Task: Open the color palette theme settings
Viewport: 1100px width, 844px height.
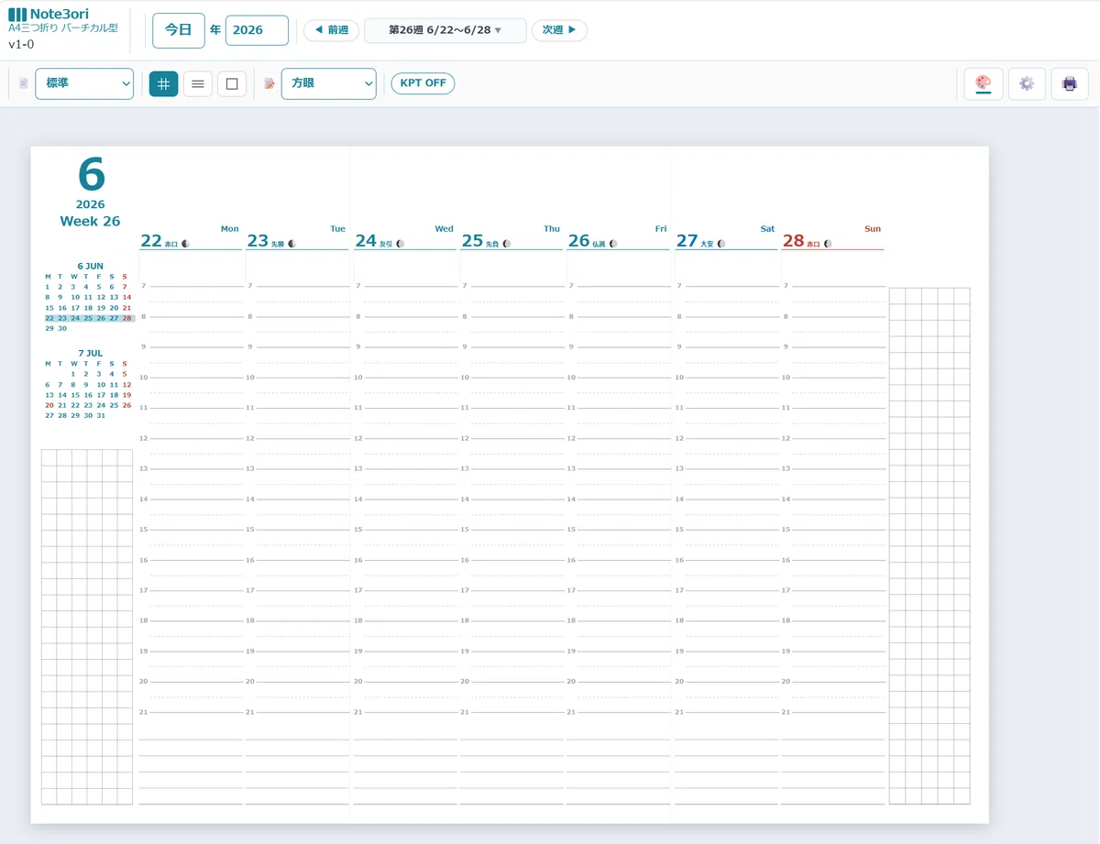Action: coord(983,83)
